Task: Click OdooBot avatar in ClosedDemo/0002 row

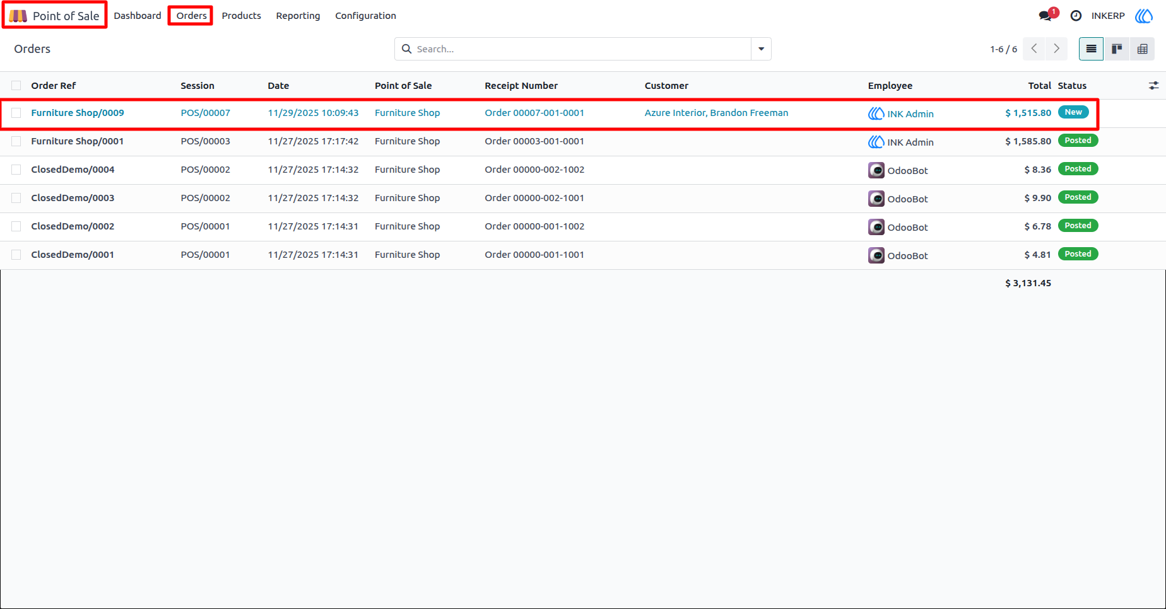Action: click(876, 227)
